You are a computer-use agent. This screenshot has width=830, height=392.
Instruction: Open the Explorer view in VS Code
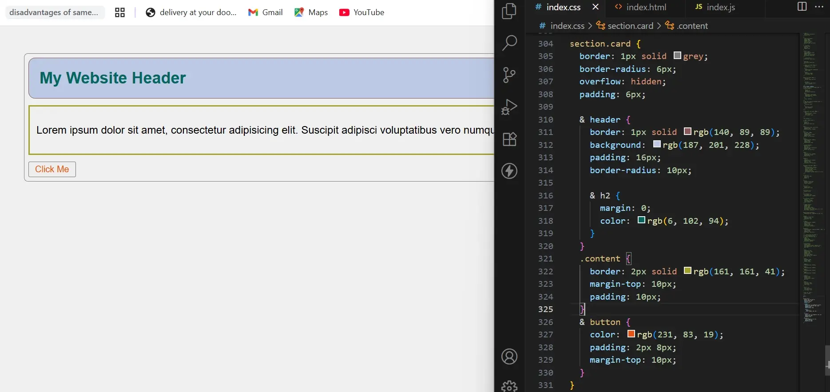(509, 11)
